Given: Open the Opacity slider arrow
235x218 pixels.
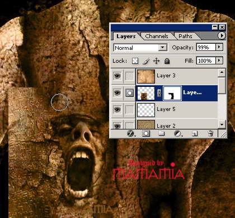Looking at the screenshot, I should pos(219,47).
